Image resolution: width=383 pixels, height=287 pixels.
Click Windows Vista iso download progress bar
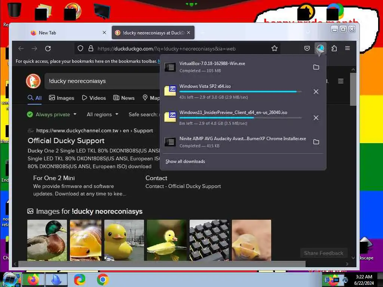tap(240, 92)
